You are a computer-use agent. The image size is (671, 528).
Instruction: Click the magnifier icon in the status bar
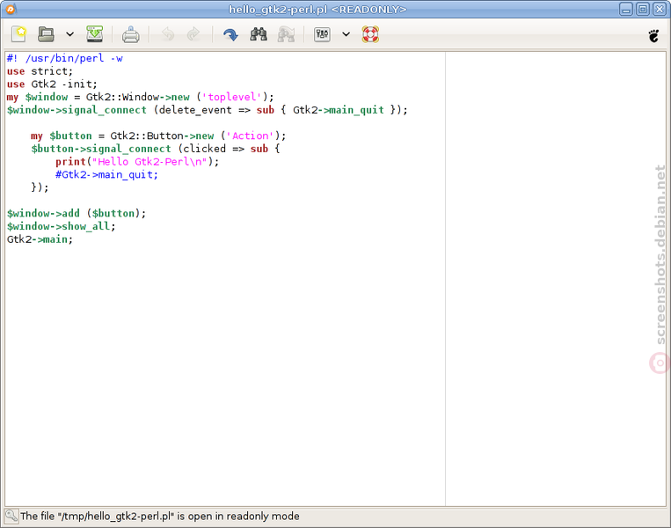pyautogui.click(x=11, y=516)
